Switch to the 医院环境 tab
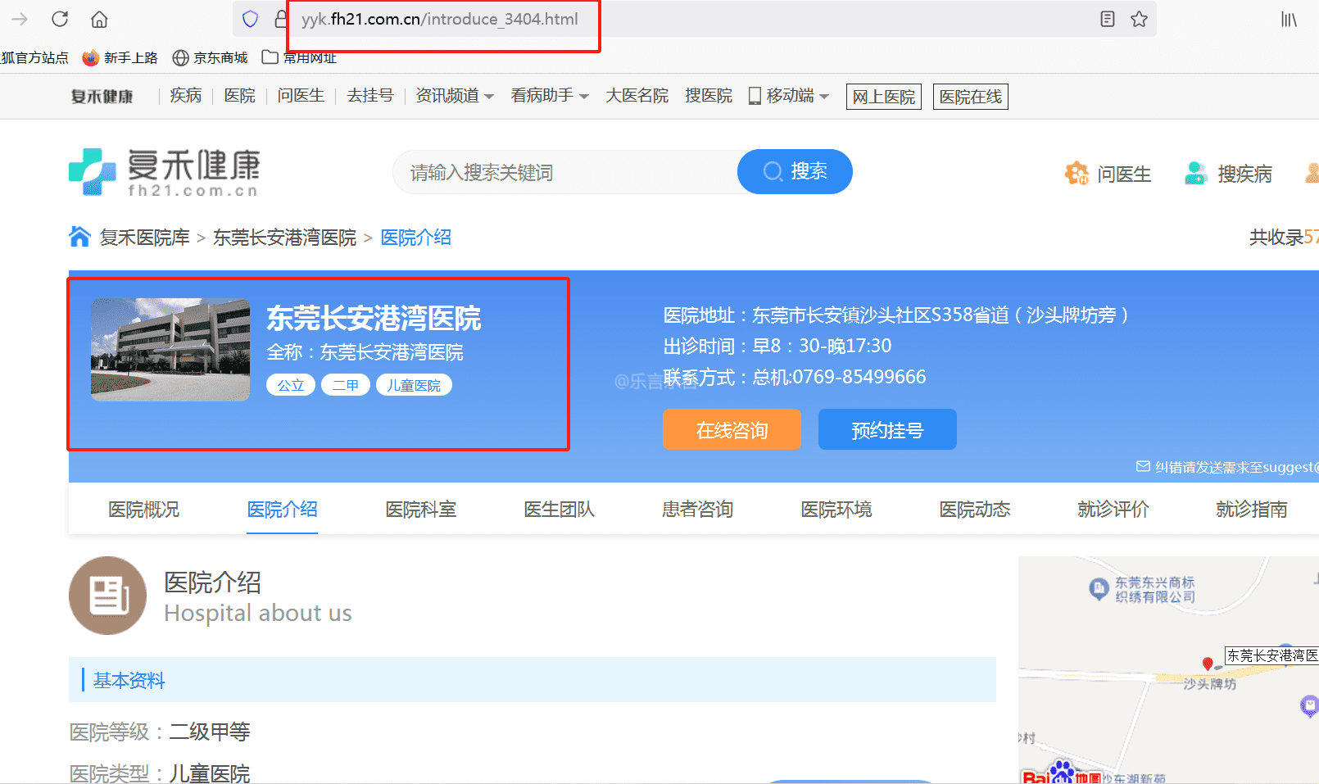 836,510
